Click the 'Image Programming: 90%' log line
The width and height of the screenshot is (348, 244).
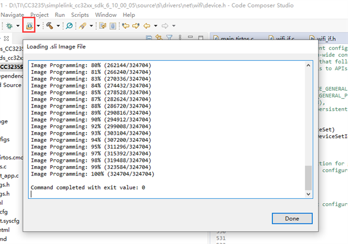click(x=91, y=120)
